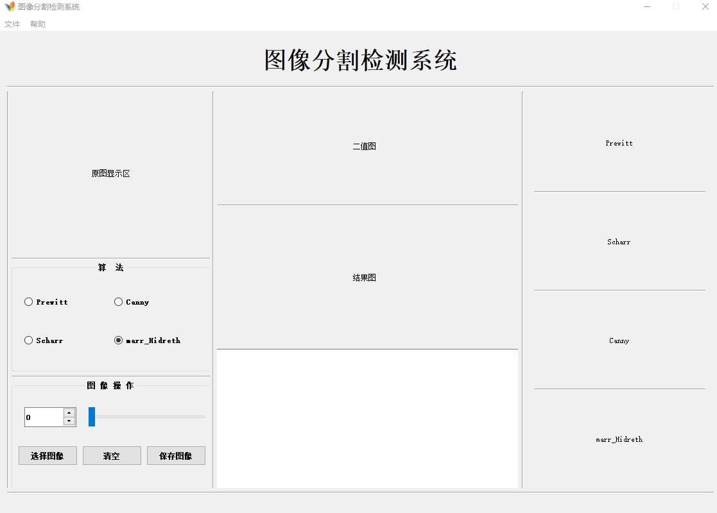The width and height of the screenshot is (717, 513).
Task: Open the 帮助 menu
Action: coord(38,24)
